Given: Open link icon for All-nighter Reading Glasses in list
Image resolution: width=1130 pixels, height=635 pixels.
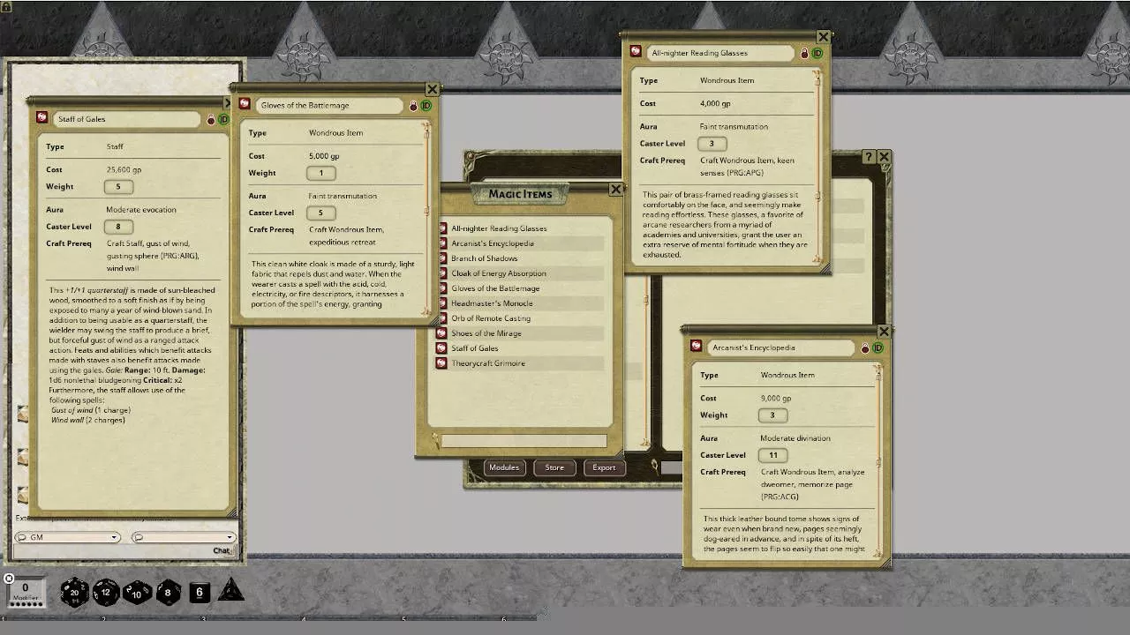Looking at the screenshot, I should tap(442, 228).
